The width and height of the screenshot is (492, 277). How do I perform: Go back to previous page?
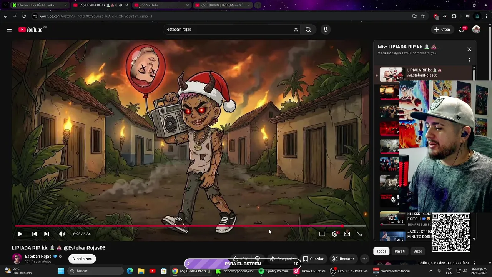5,16
